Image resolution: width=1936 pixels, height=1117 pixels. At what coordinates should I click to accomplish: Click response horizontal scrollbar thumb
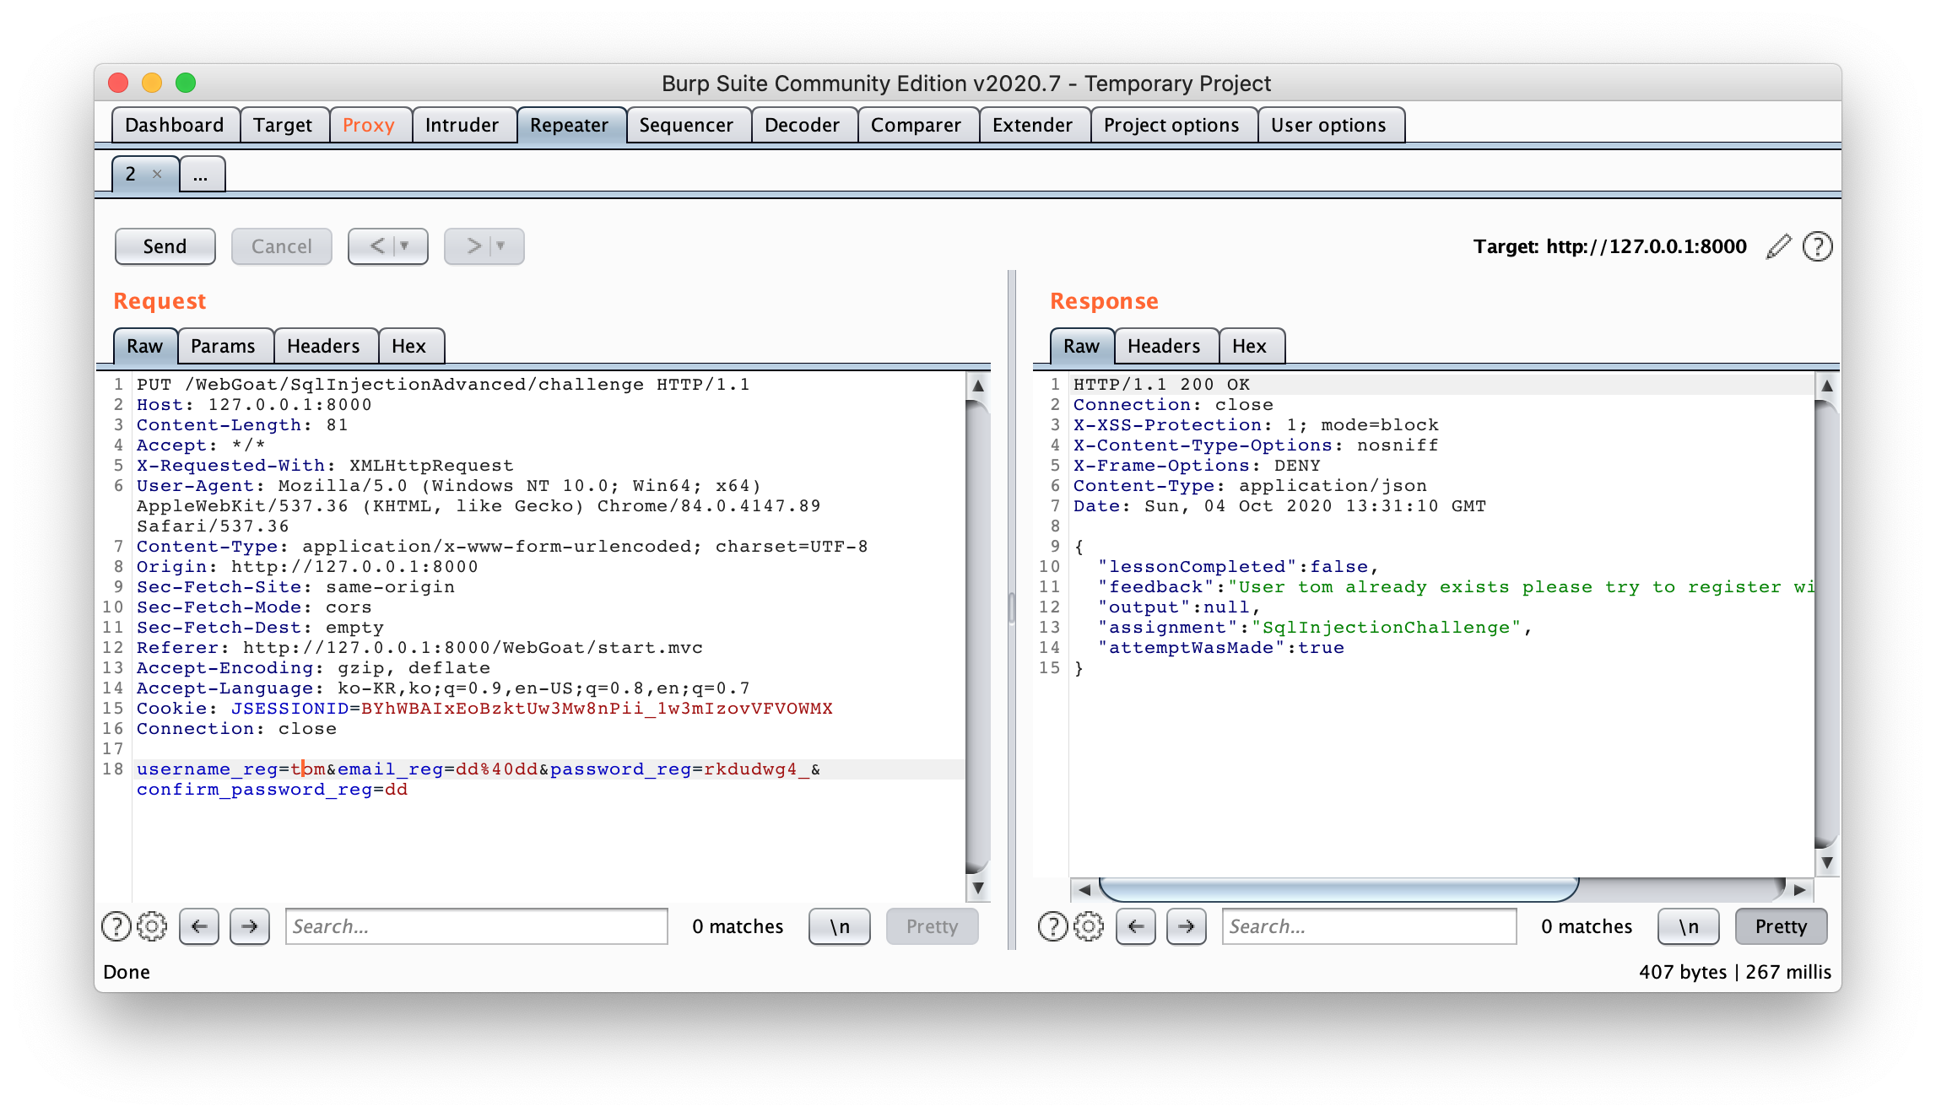1338,889
